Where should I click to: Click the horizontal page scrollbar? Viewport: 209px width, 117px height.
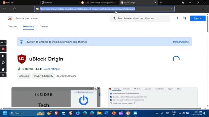tap(102, 108)
